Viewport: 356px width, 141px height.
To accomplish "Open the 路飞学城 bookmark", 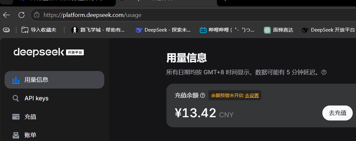I will pyautogui.click(x=98, y=30).
